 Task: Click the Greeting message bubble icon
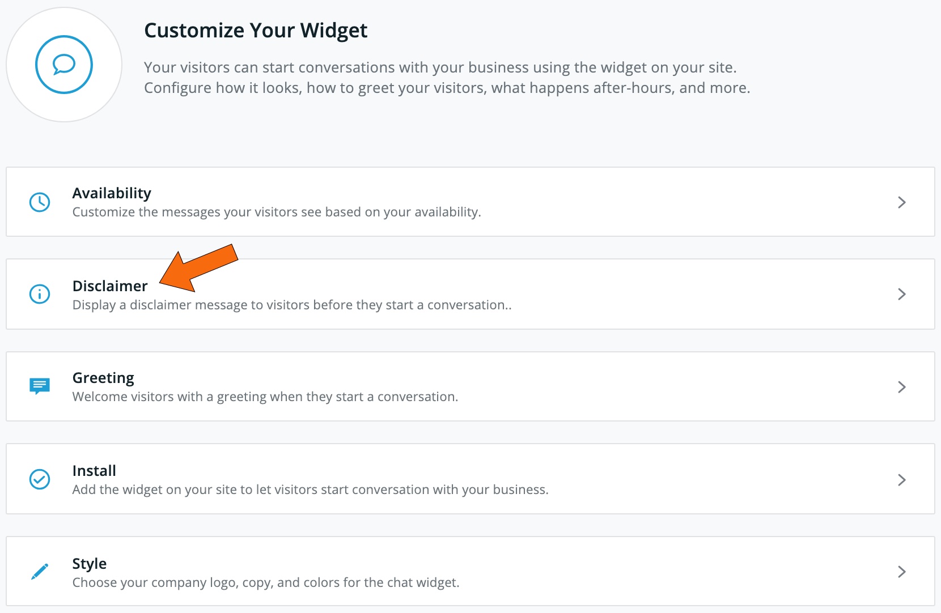40,386
